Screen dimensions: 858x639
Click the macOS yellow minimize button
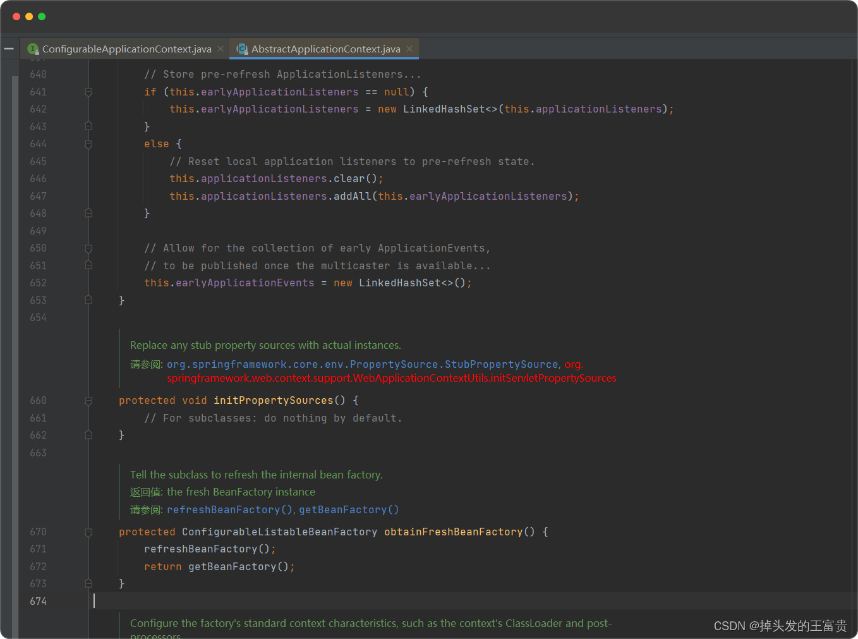click(29, 16)
